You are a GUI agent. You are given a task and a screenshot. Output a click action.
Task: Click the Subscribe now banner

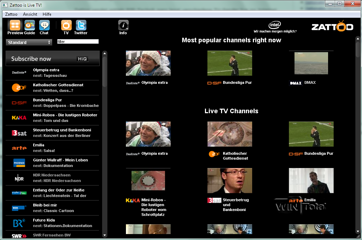pos(52,59)
